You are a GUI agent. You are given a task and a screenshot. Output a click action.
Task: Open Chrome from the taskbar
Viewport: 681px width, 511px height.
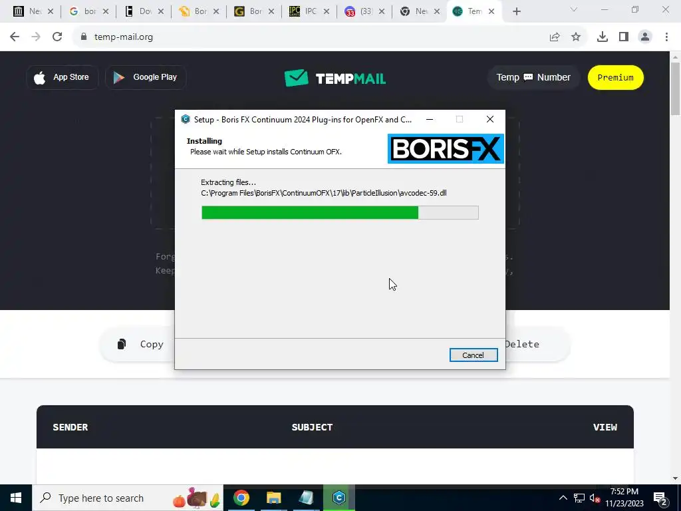click(241, 498)
